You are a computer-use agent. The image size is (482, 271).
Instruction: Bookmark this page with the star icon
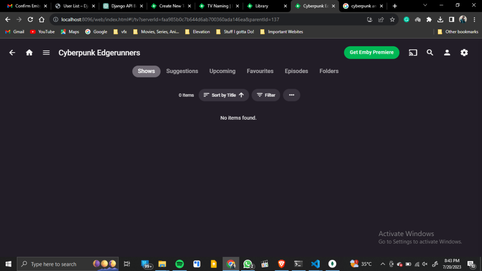click(392, 19)
